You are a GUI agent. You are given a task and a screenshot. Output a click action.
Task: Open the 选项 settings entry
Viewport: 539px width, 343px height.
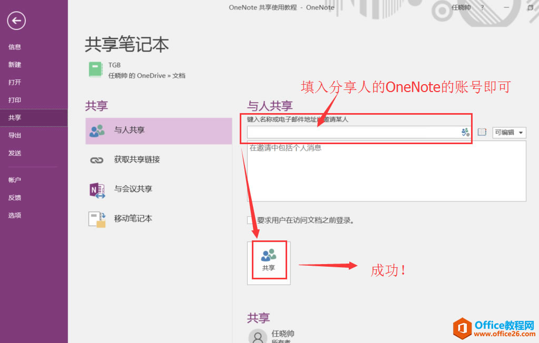click(x=14, y=215)
